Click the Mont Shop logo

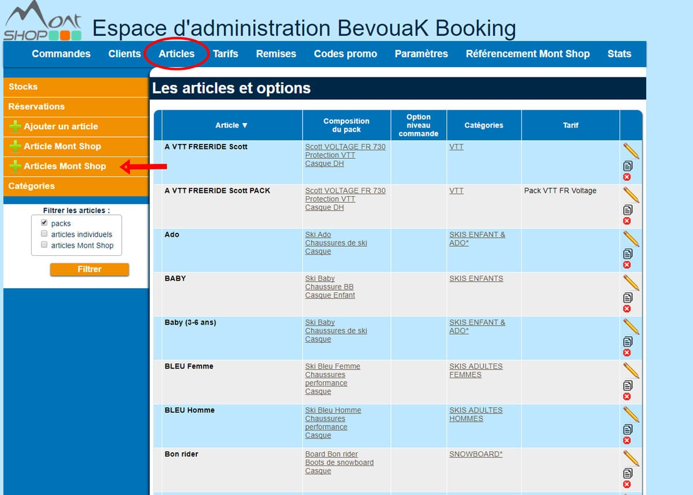coord(43,21)
